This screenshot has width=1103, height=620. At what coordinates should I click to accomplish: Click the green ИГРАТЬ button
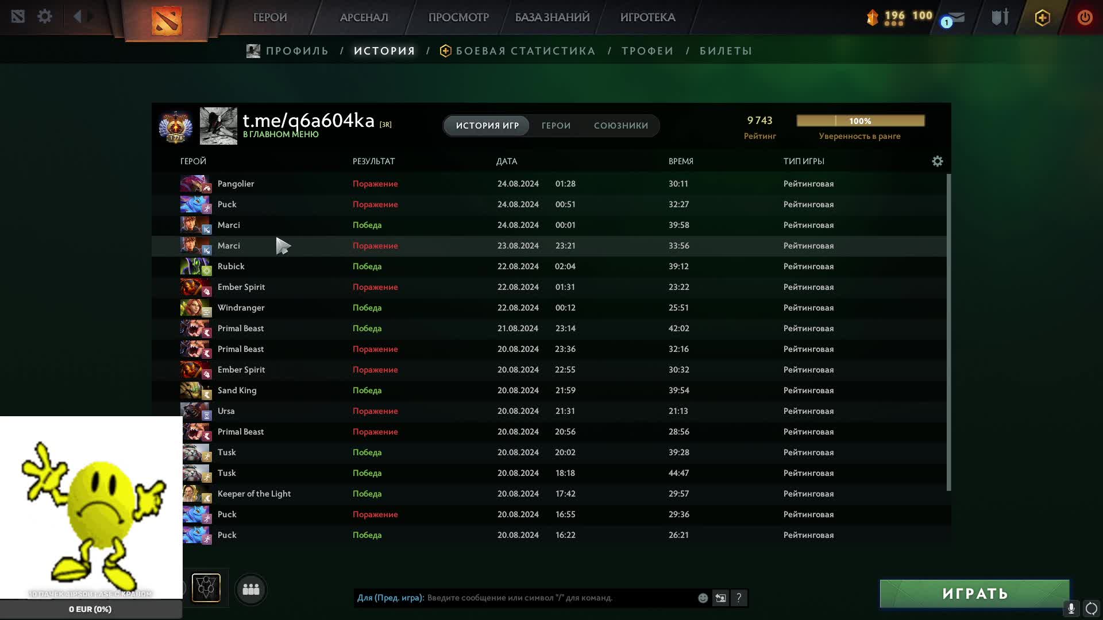coord(975,594)
